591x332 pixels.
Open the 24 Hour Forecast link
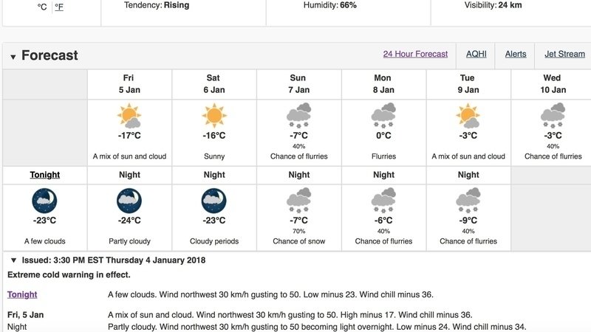(415, 54)
